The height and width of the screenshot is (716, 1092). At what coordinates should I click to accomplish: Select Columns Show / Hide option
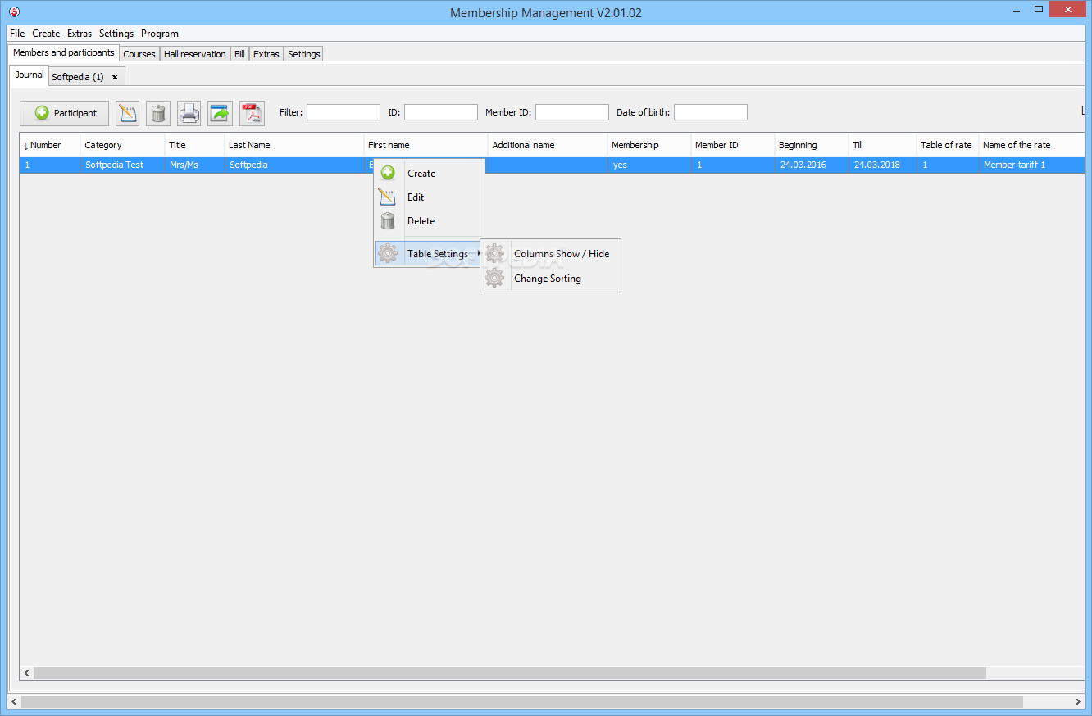tap(550, 254)
